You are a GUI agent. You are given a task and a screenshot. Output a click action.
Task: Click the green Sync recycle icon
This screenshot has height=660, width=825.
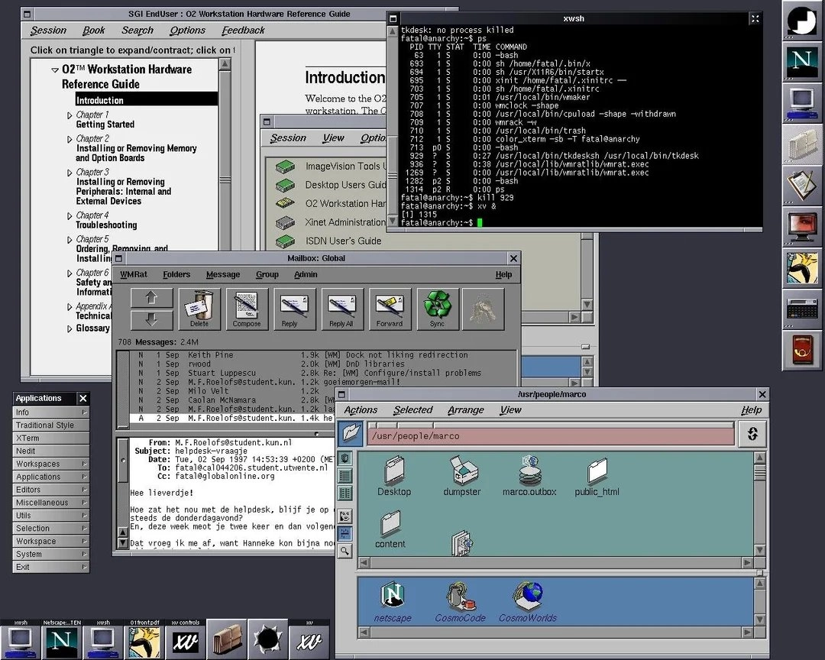click(x=437, y=308)
